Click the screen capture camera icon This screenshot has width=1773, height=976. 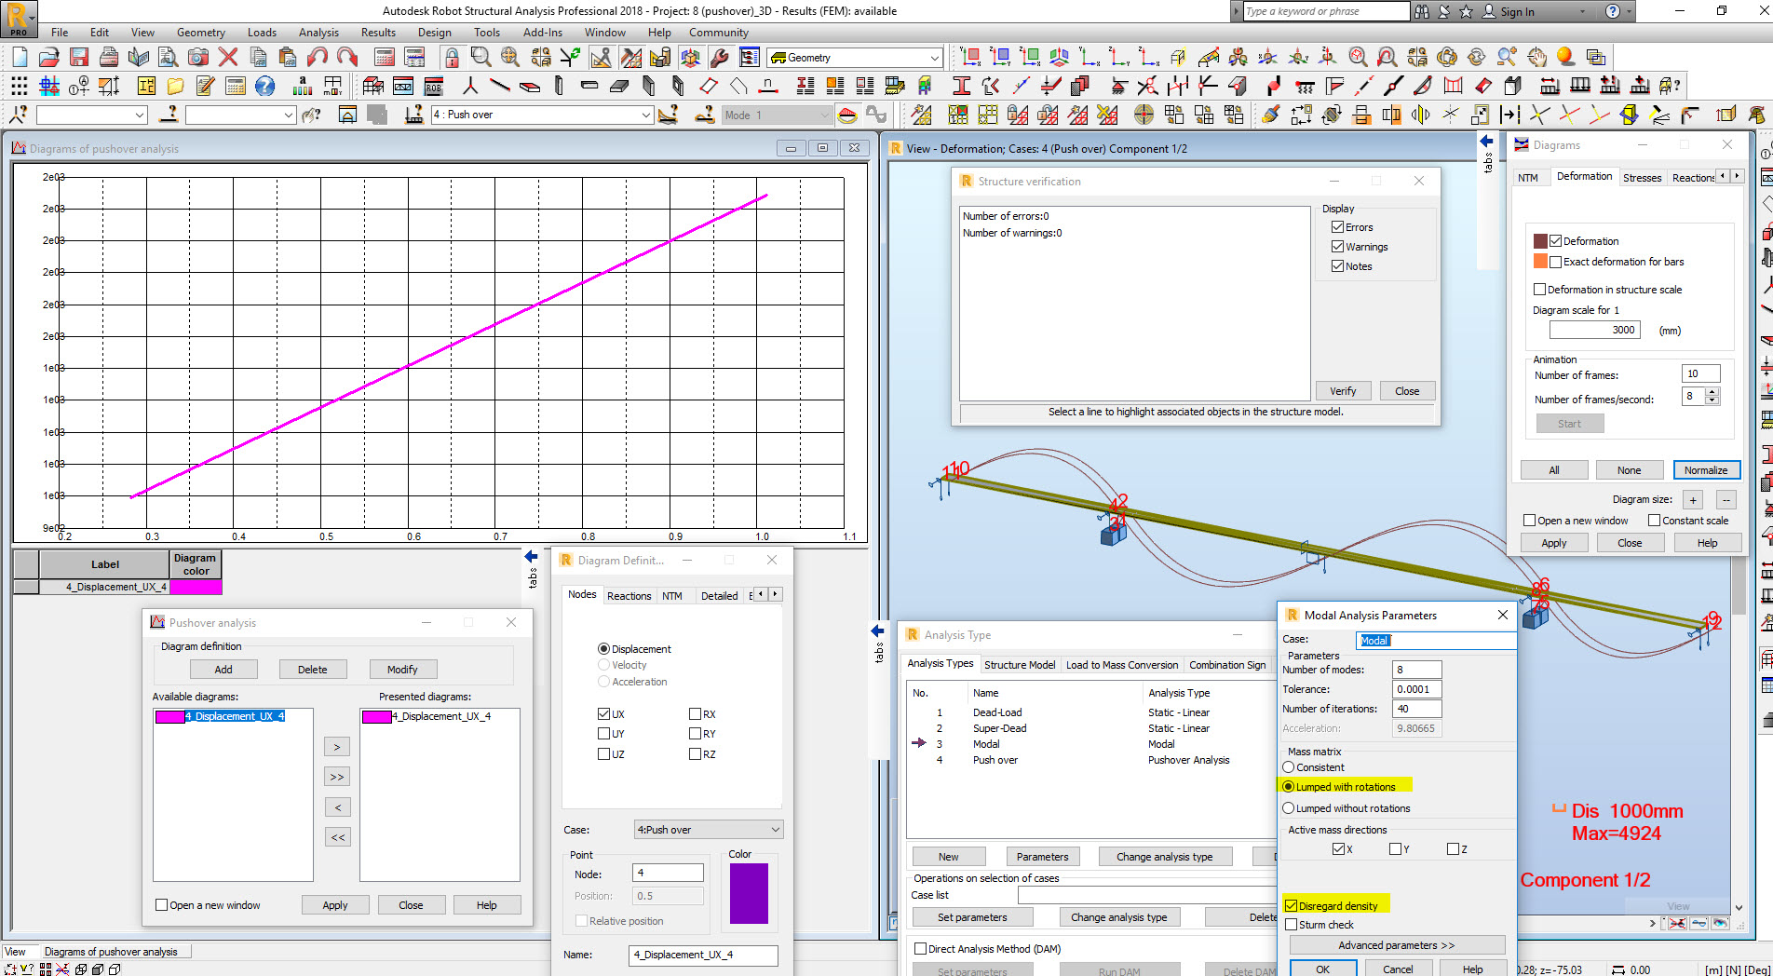coord(198,58)
